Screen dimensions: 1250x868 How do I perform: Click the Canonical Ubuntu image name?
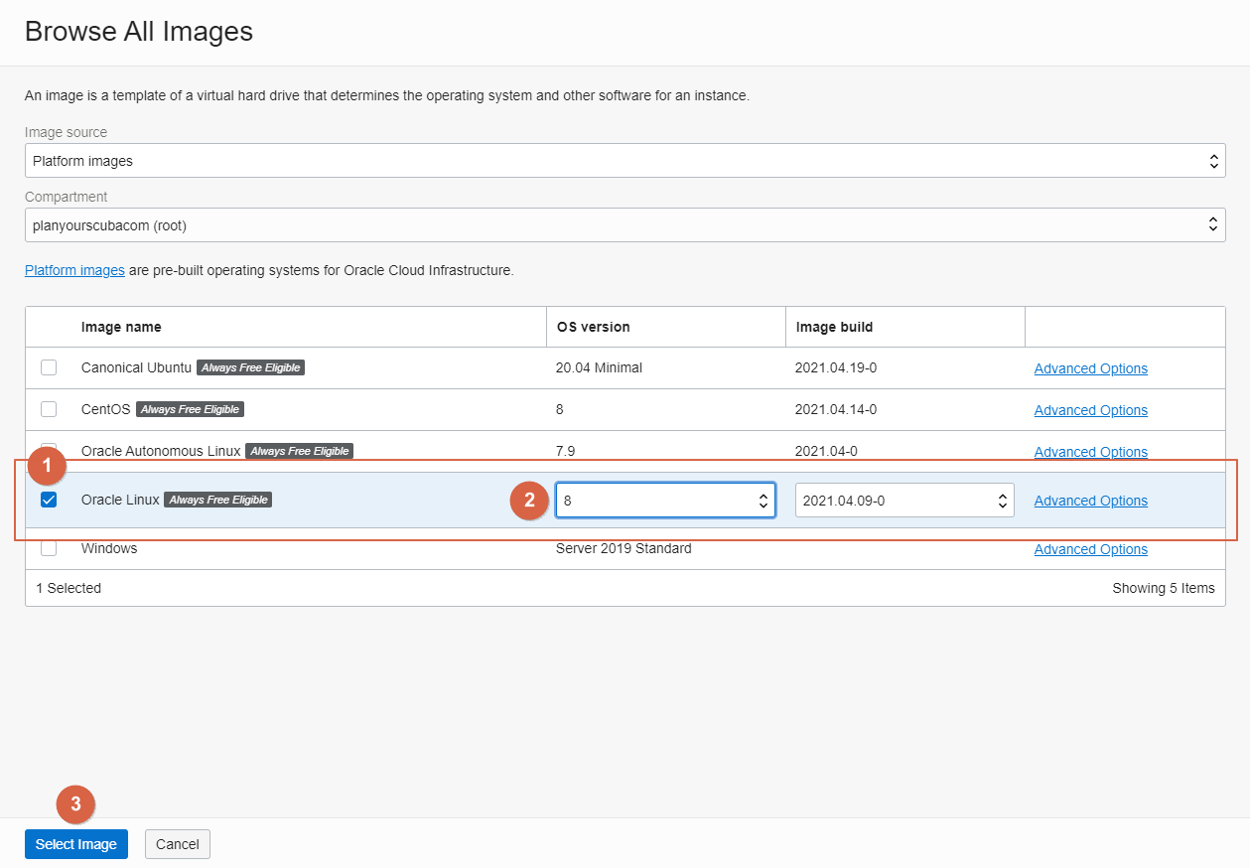136,367
